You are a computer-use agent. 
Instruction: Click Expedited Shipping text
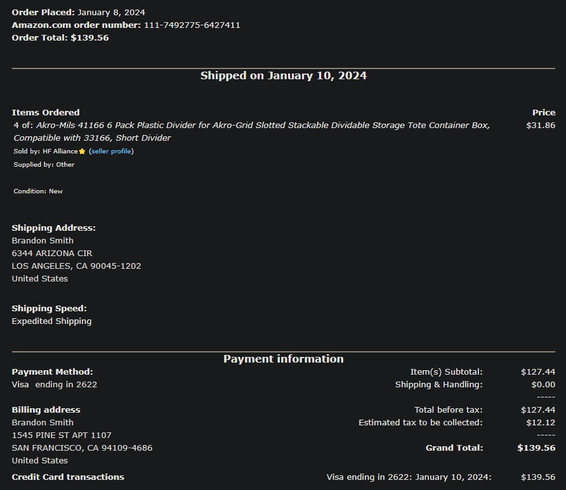[x=51, y=321]
